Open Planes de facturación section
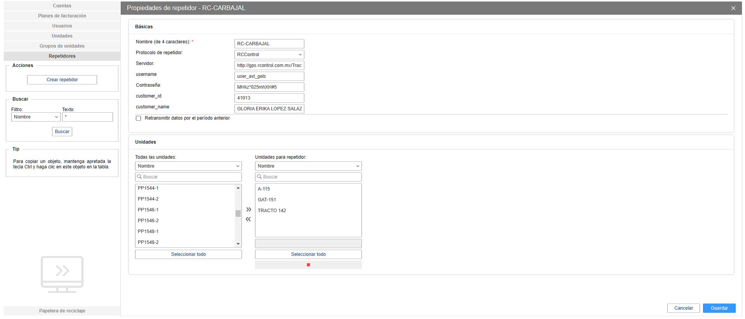 pyautogui.click(x=62, y=16)
